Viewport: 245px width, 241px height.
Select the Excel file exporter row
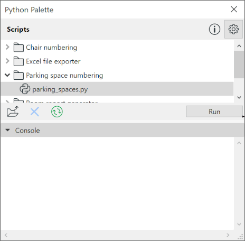tap(117, 61)
